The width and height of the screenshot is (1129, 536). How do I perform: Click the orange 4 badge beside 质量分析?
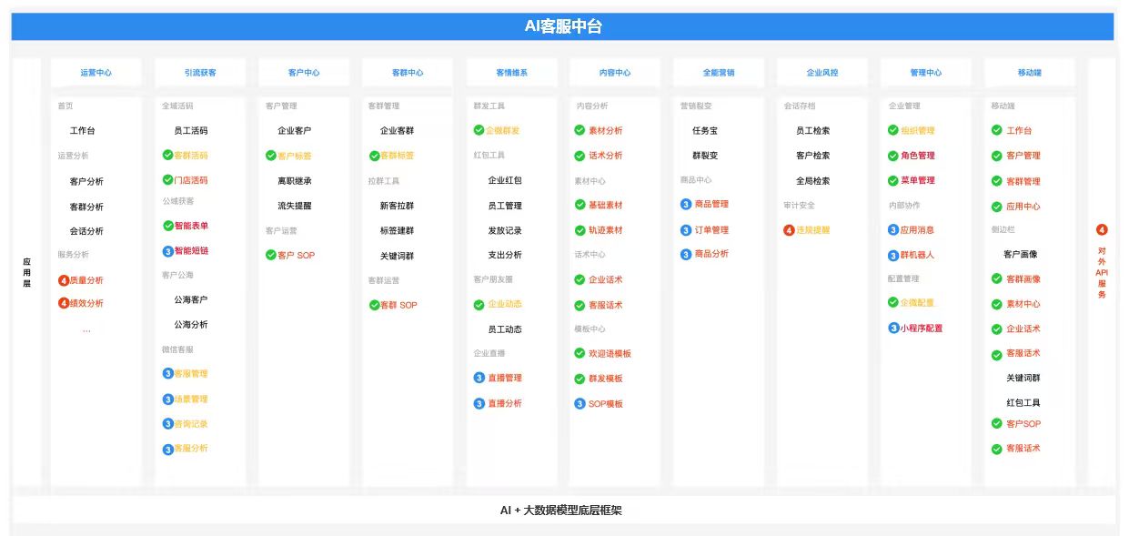pyautogui.click(x=64, y=280)
